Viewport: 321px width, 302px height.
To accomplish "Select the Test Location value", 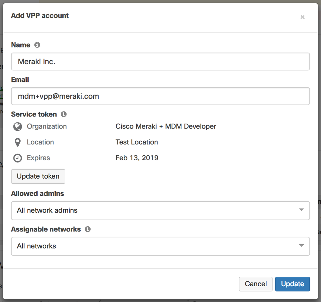I will 137,142.
